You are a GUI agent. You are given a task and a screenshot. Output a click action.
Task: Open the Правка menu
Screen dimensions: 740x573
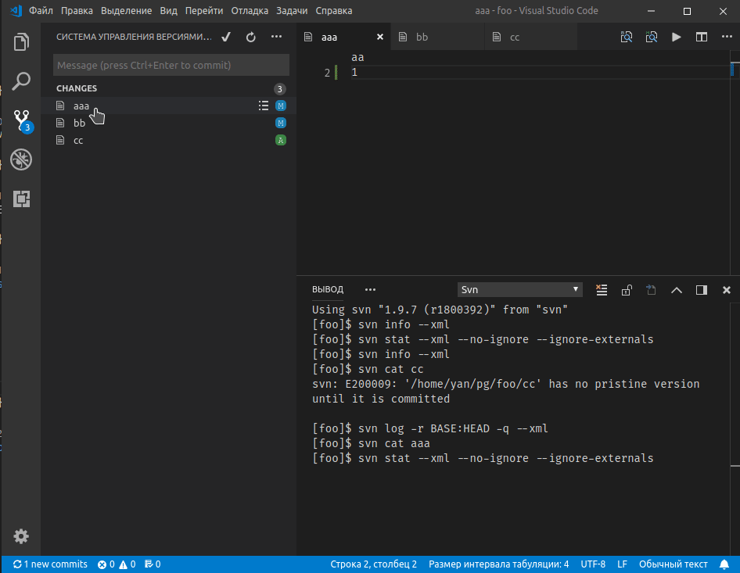pos(77,10)
